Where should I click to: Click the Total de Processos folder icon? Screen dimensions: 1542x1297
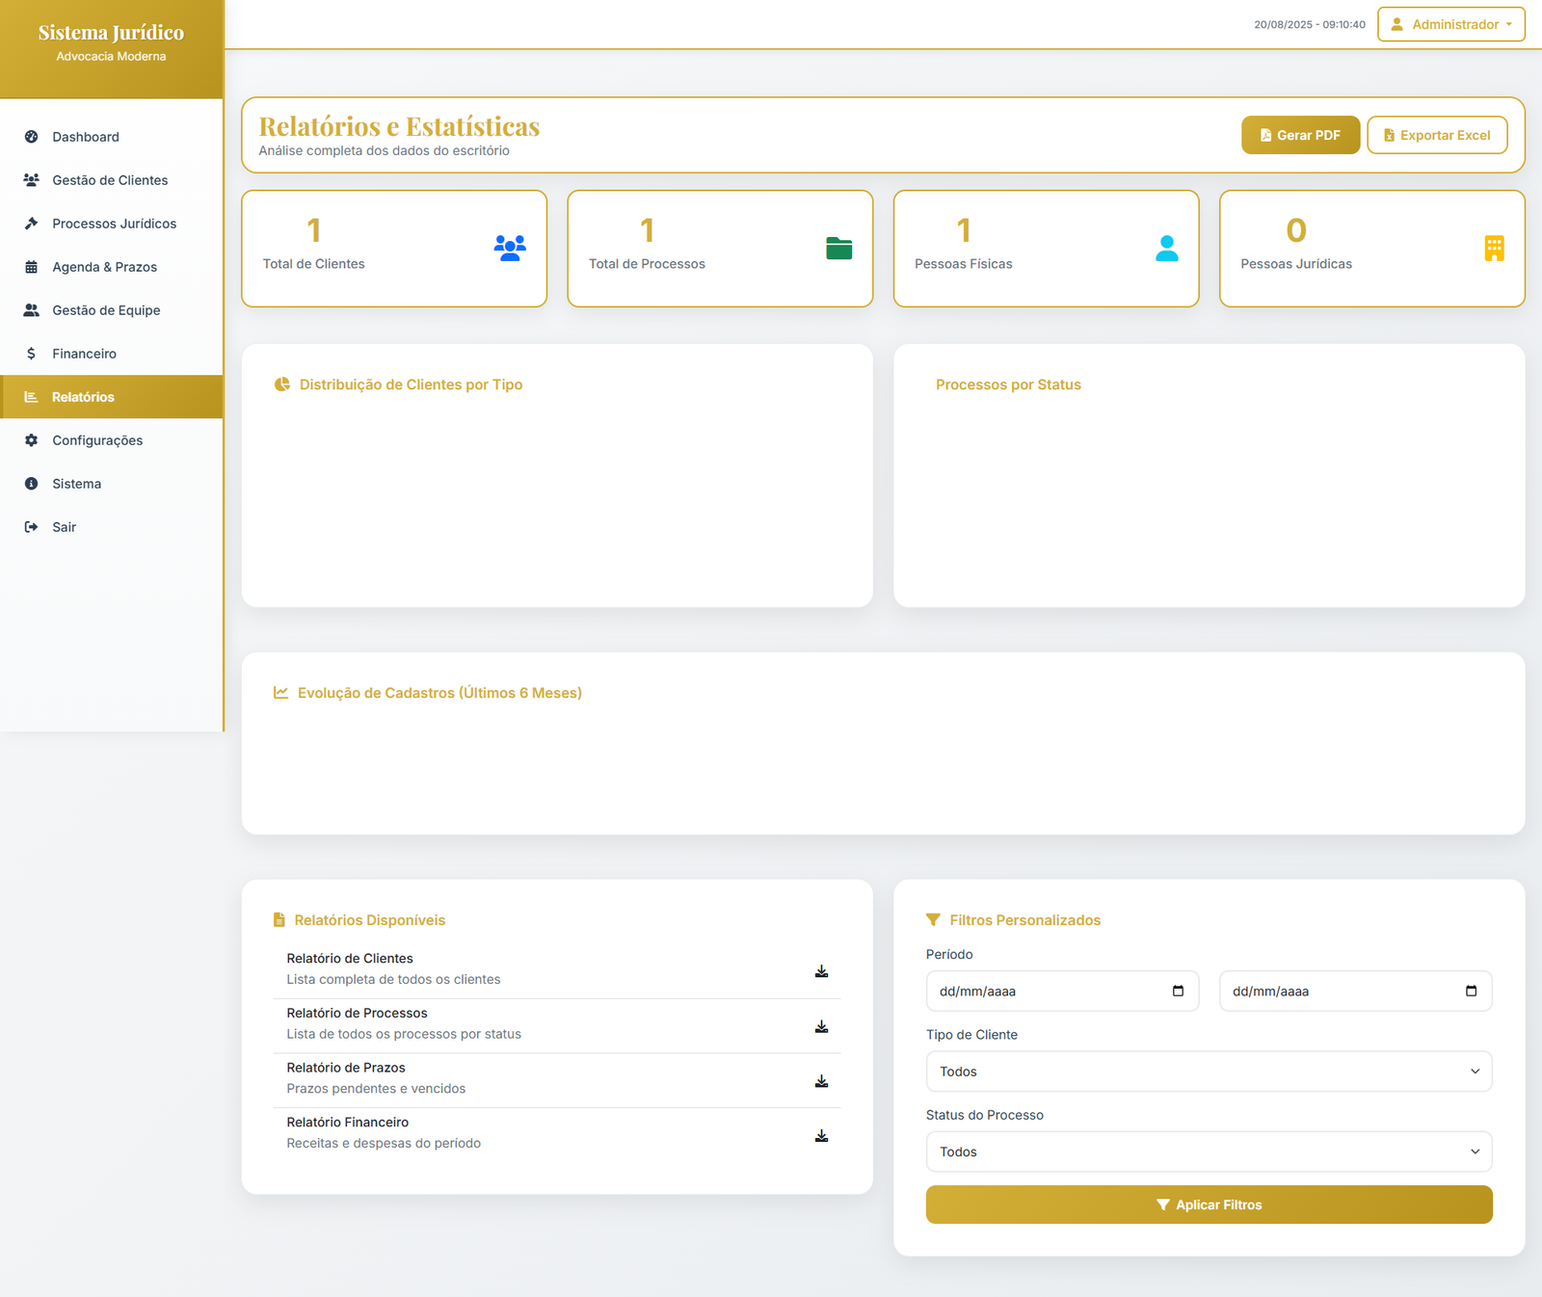tap(838, 249)
